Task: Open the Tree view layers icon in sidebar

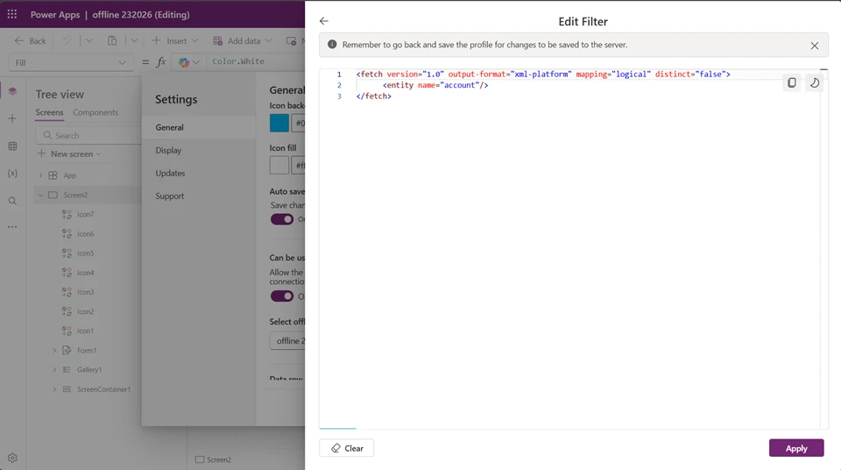Action: pyautogui.click(x=12, y=91)
